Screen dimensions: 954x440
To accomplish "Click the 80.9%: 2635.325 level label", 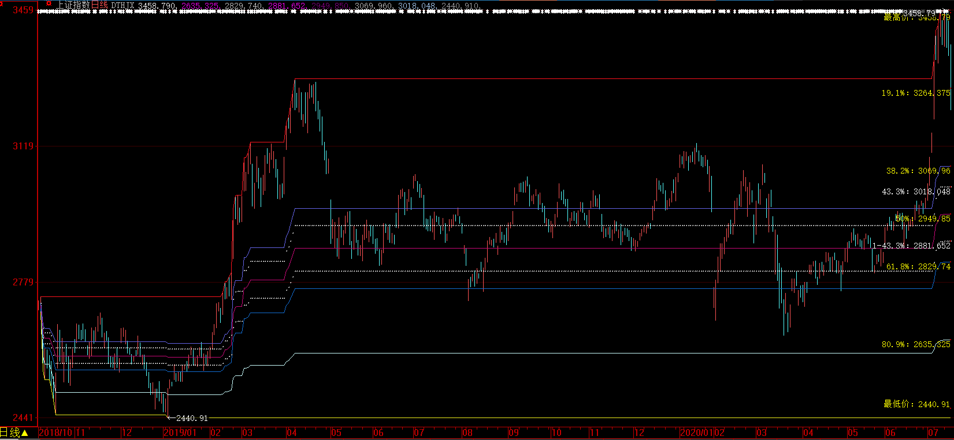I will (916, 344).
